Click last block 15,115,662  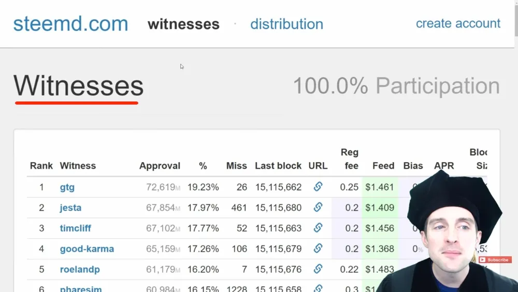point(279,187)
